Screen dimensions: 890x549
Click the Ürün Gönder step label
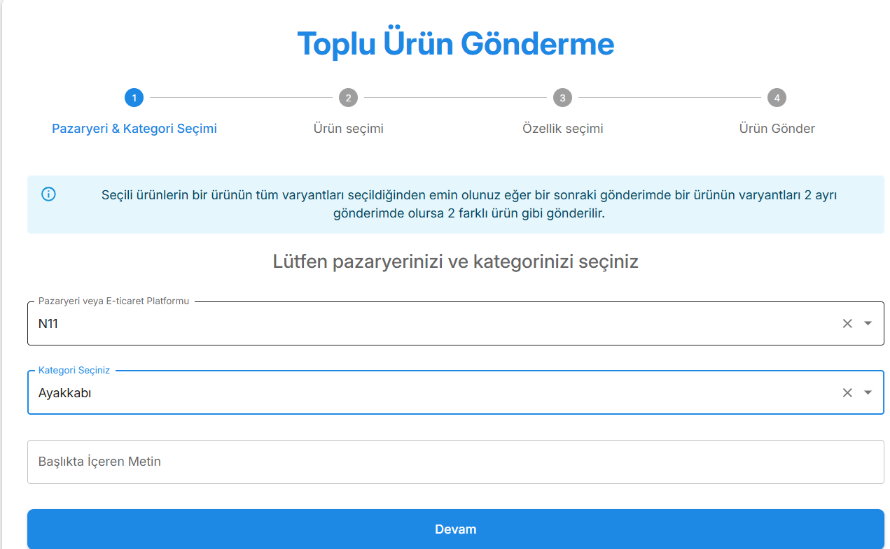[777, 128]
